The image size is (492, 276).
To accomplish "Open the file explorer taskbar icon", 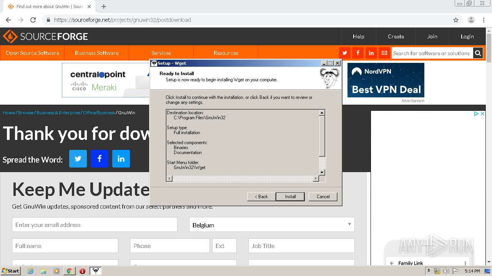I will (x=43, y=271).
